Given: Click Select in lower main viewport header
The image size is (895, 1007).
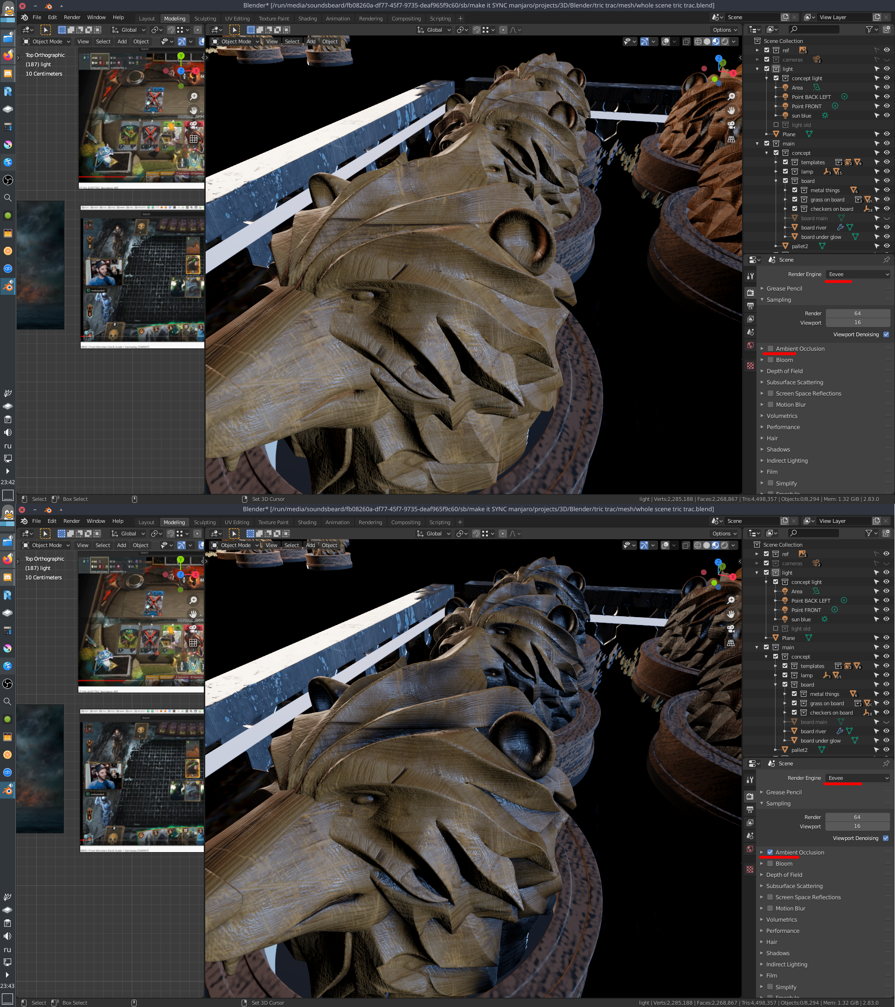Looking at the screenshot, I should 291,545.
